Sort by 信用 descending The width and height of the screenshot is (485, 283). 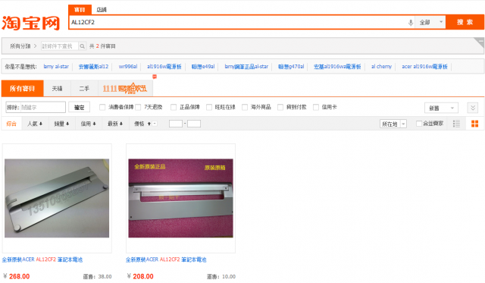click(89, 124)
